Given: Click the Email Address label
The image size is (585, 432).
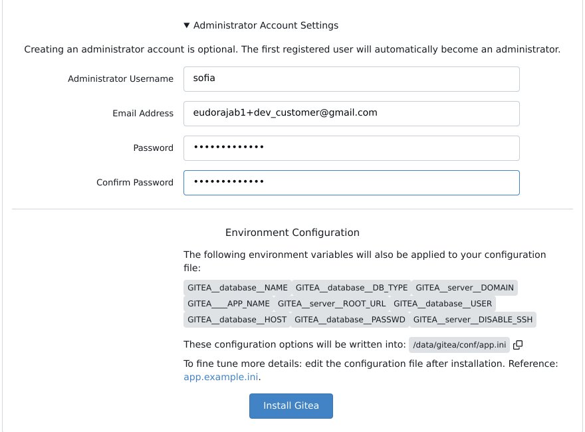Looking at the screenshot, I should coord(143,114).
